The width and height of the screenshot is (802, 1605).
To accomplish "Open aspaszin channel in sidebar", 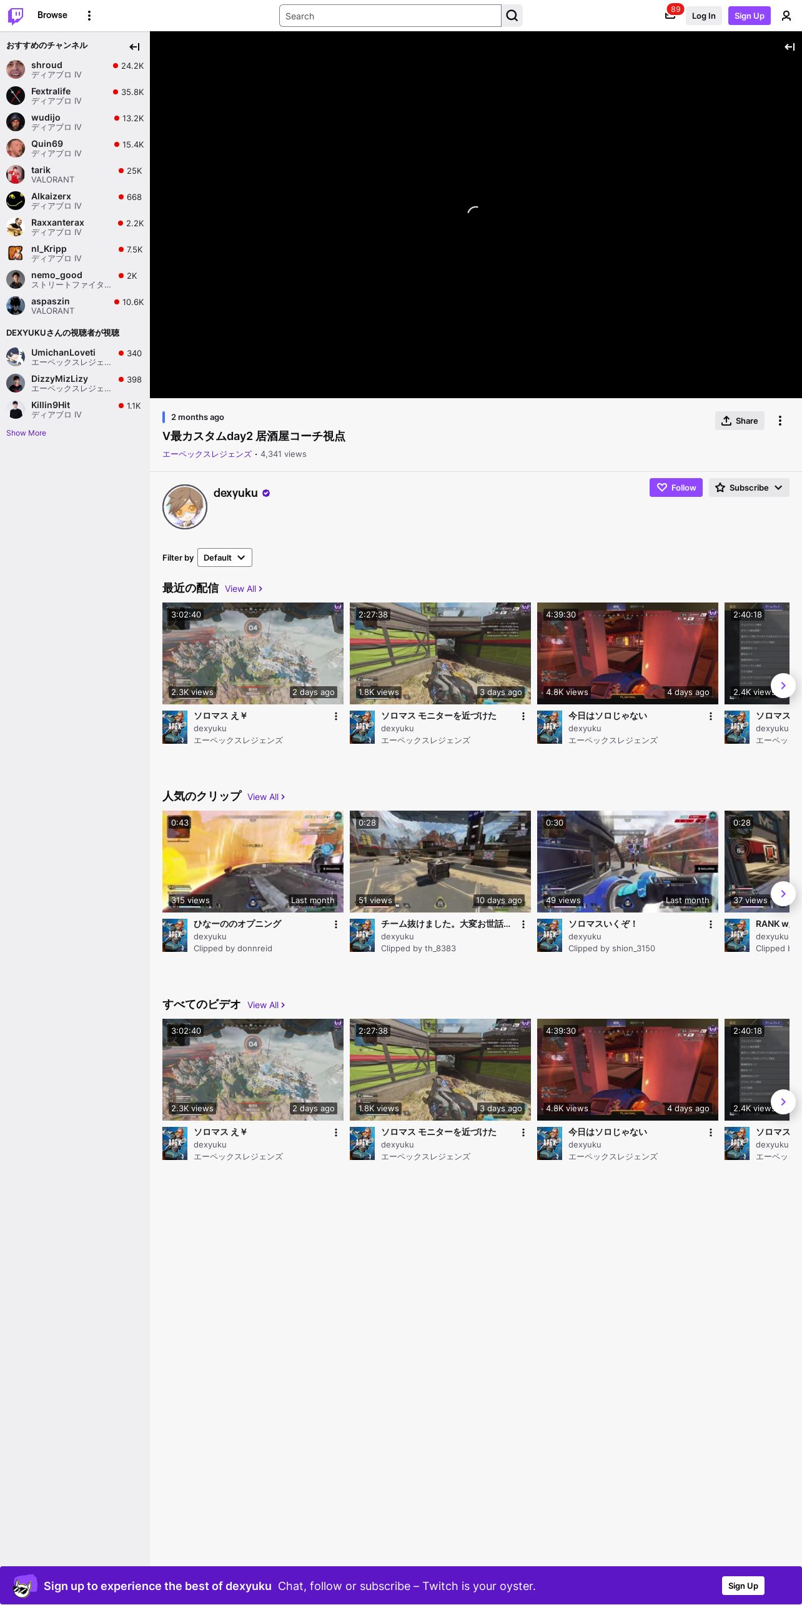I will [75, 306].
